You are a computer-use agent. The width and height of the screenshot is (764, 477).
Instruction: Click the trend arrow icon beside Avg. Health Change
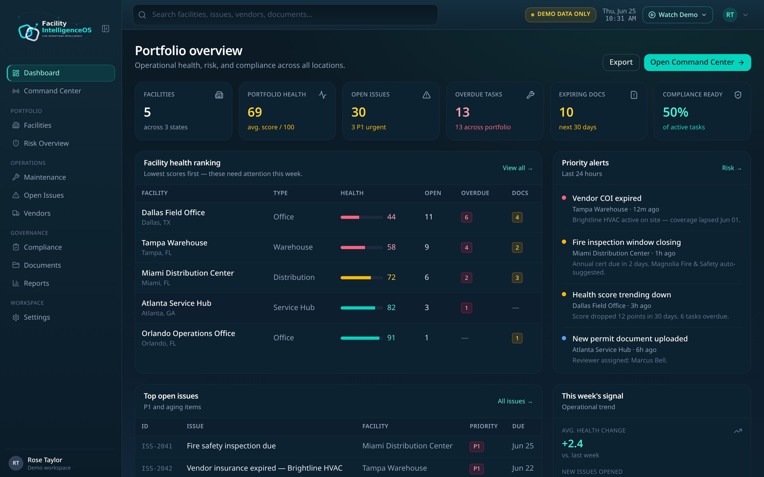coord(738,431)
